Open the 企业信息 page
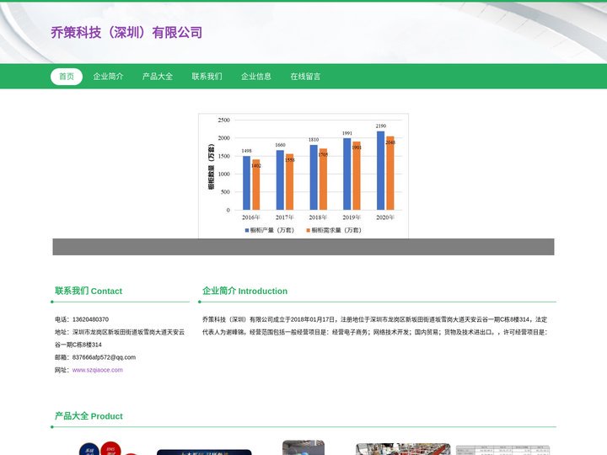 [x=256, y=77]
